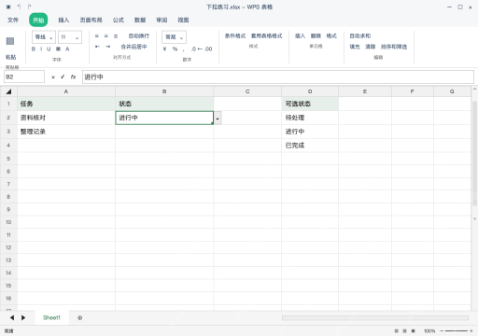Image resolution: width=478 pixels, height=336 pixels.
Task: Zoom in with plus button
Action: [471, 331]
